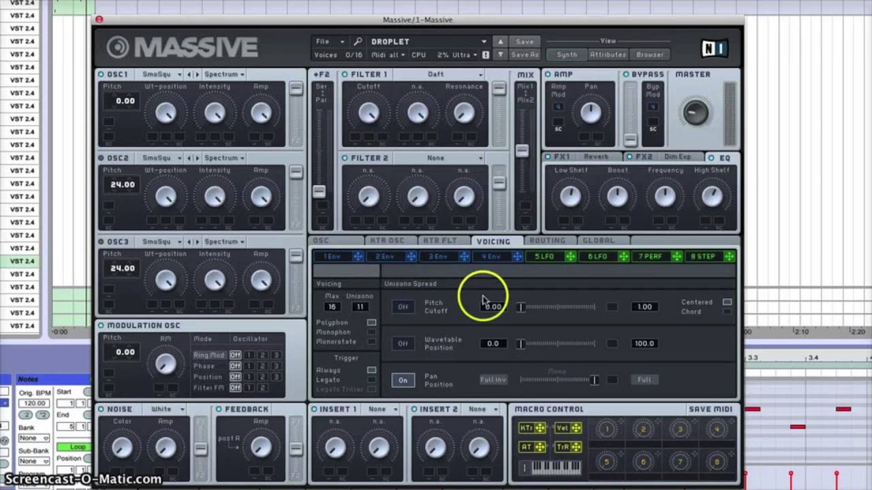Click the AT macro crosshair handle
Screen dimensions: 872x490
coord(540,447)
